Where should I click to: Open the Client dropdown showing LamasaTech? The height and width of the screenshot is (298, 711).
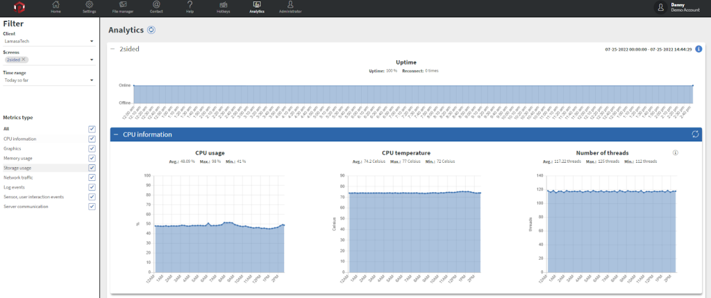49,41
